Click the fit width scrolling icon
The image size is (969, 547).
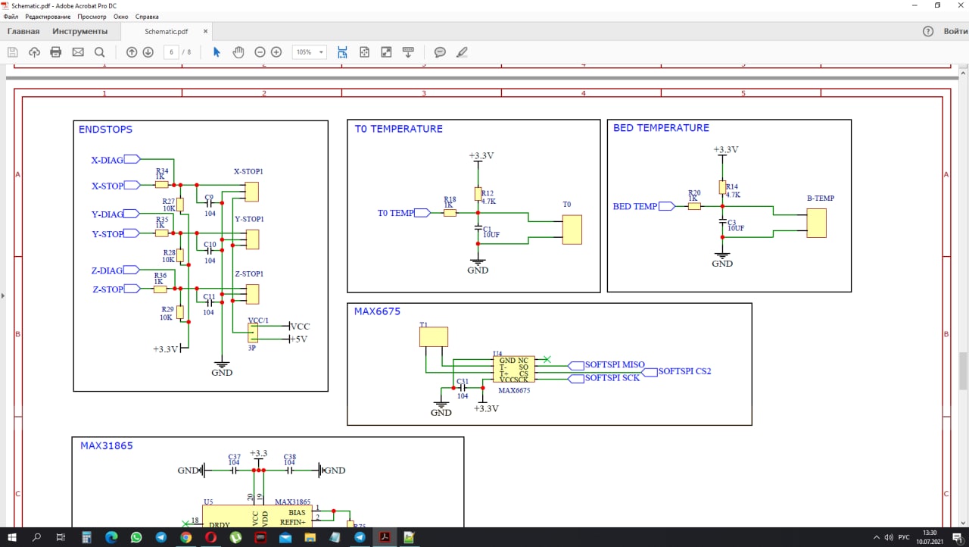(342, 52)
